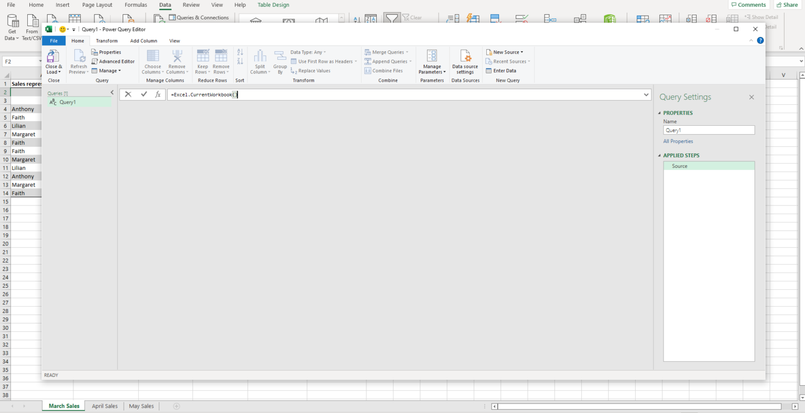805x413 pixels.
Task: Open Manage Parameters
Action: pos(431,61)
